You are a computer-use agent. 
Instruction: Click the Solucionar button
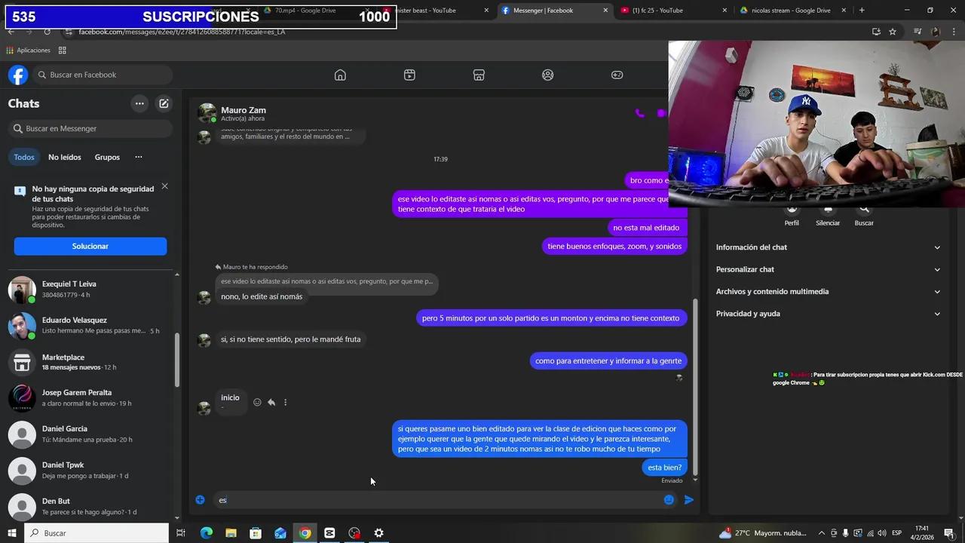[90, 246]
